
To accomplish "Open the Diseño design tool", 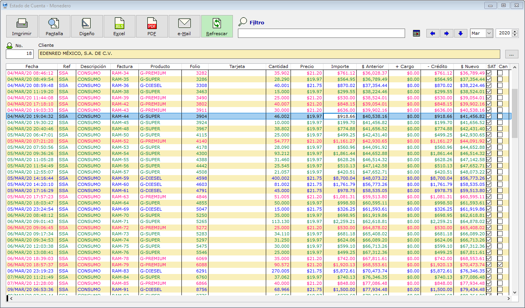I will [x=87, y=26].
